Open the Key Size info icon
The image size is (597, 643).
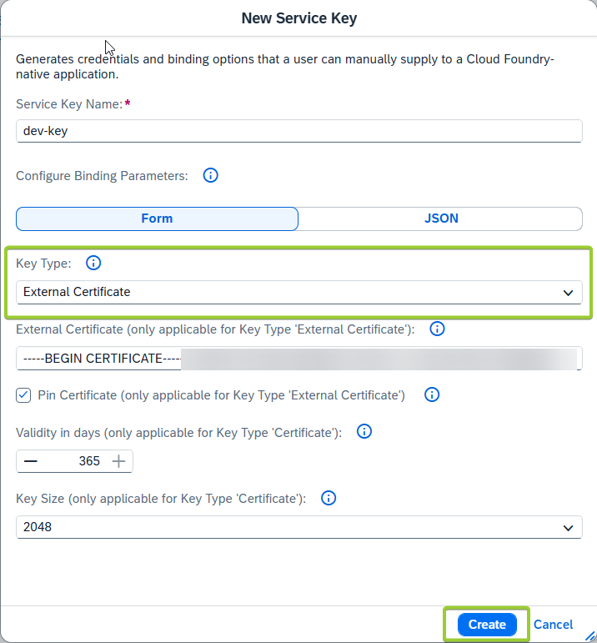[x=329, y=498]
